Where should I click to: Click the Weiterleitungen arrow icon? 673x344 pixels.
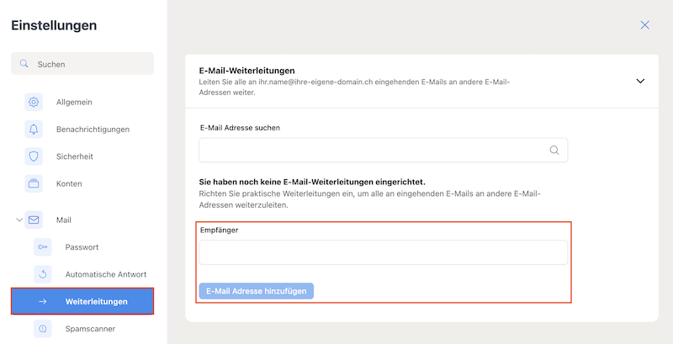43,302
